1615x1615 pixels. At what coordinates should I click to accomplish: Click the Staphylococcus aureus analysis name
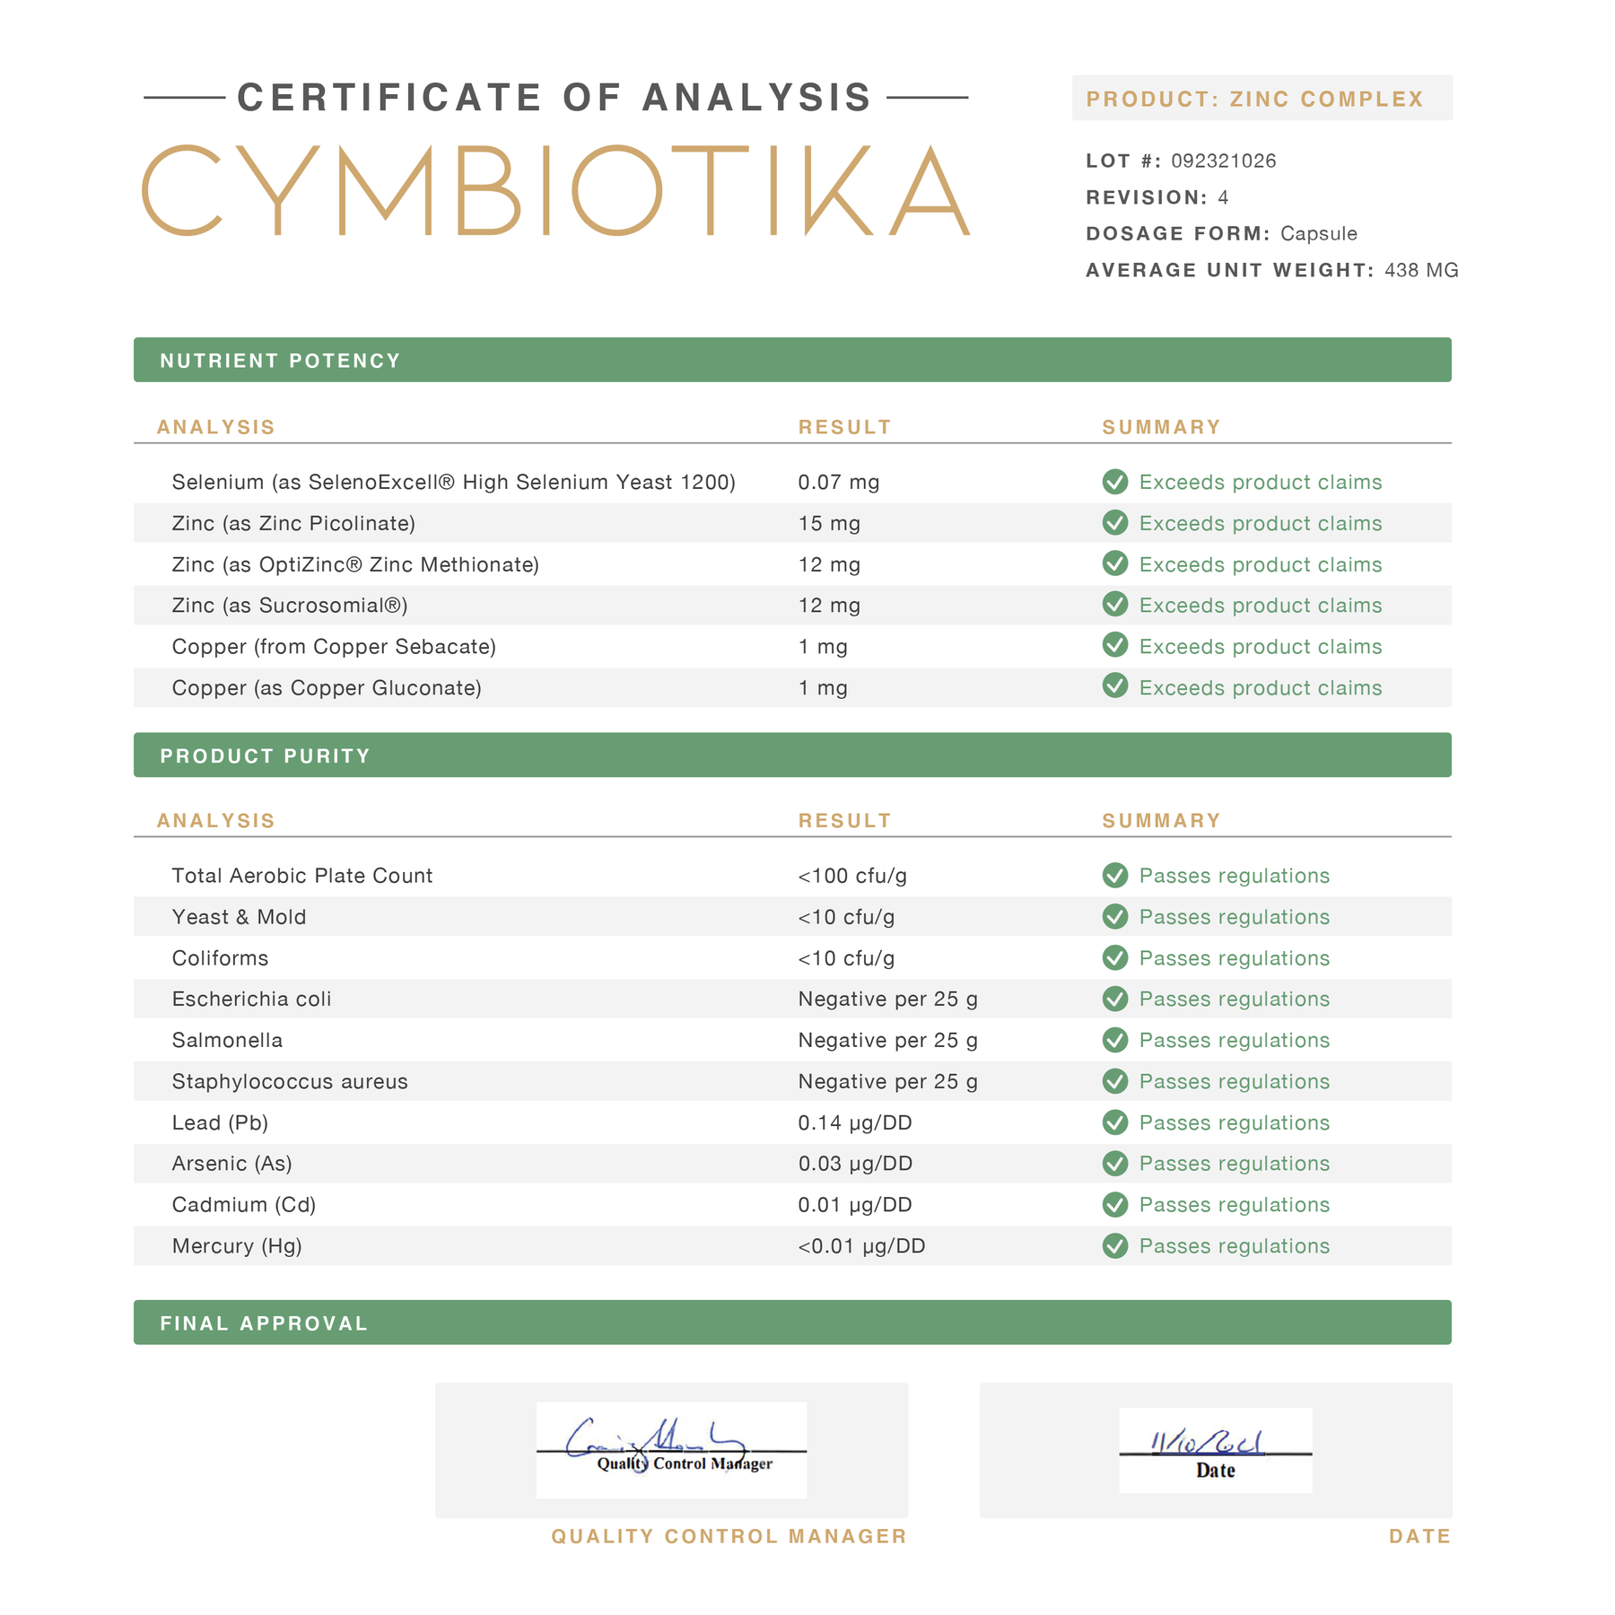point(290,1081)
